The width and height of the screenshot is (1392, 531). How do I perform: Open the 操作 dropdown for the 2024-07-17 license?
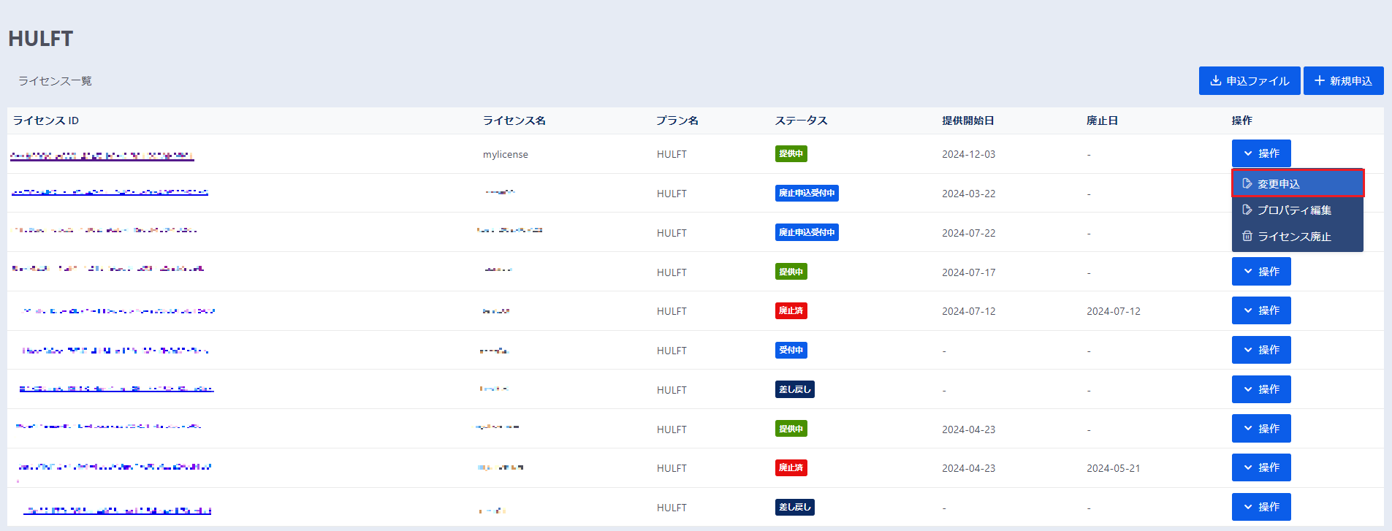[x=1260, y=272]
